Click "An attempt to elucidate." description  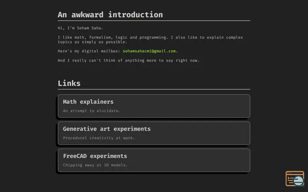pos(92,111)
